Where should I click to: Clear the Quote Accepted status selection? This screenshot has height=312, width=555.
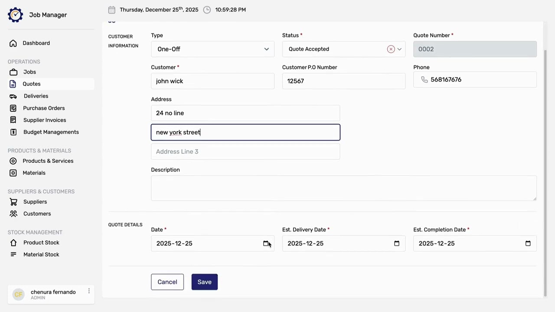coord(391,49)
